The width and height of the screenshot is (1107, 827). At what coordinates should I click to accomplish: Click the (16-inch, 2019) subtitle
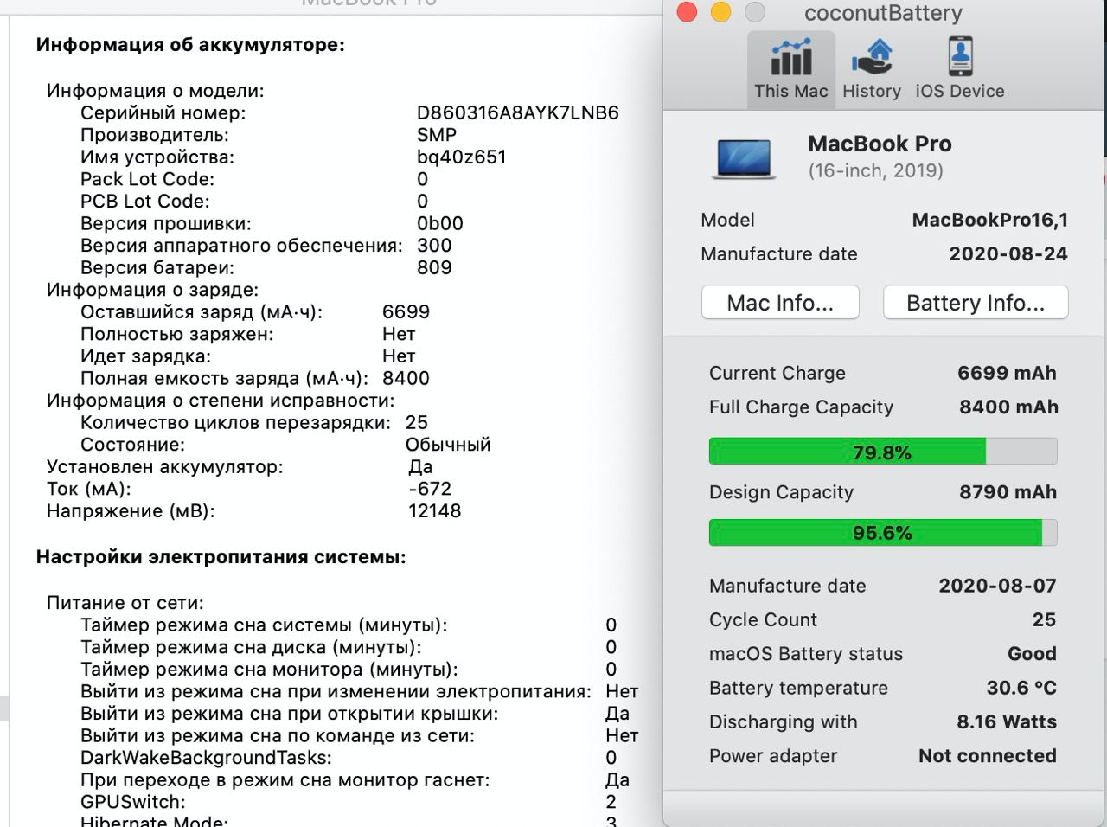[x=875, y=170]
